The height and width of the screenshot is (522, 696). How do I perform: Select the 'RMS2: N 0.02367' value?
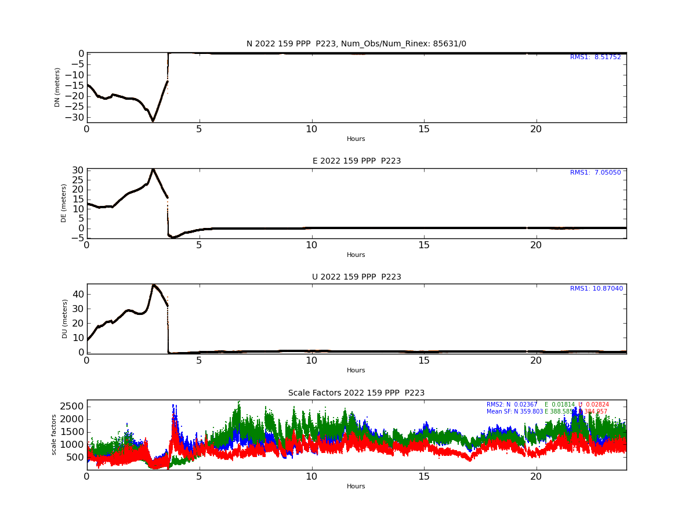pos(512,405)
